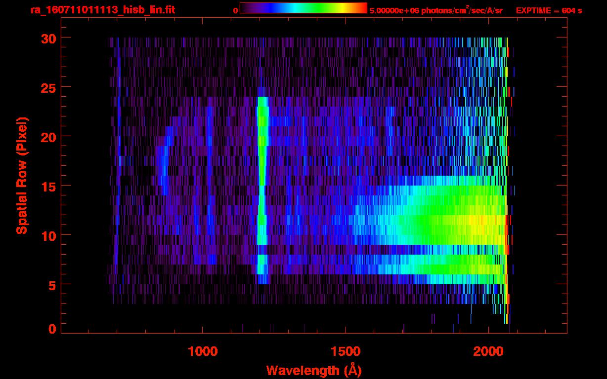This screenshot has width=607, height=379.
Task: Click the 1000 wavelength tick label
Action: click(203, 351)
